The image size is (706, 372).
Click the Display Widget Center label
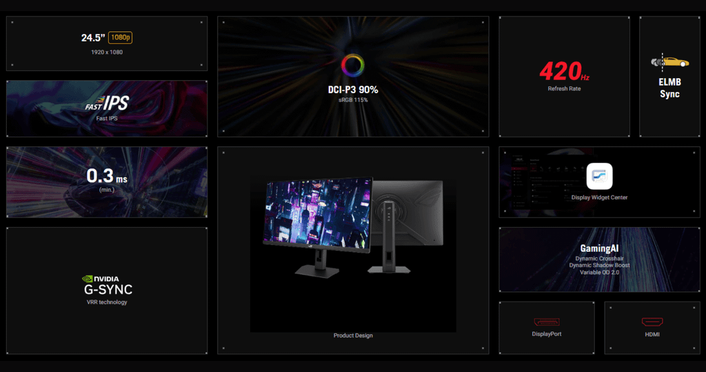click(599, 197)
